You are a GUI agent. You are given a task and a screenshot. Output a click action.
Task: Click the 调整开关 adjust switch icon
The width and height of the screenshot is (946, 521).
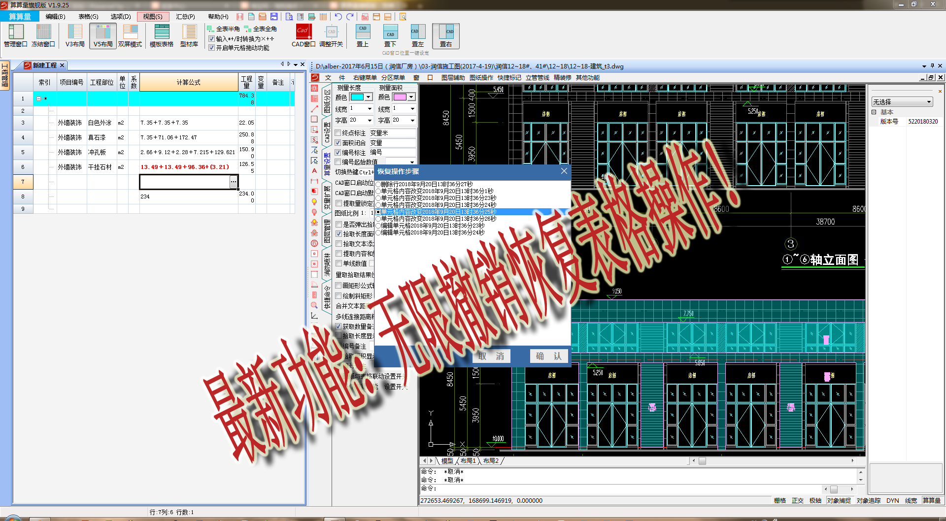click(331, 35)
